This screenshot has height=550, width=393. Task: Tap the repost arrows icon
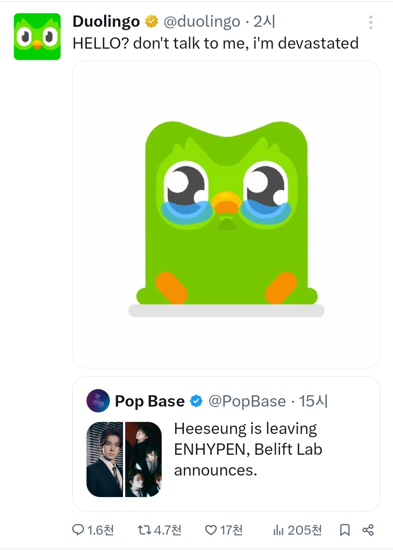click(x=144, y=530)
